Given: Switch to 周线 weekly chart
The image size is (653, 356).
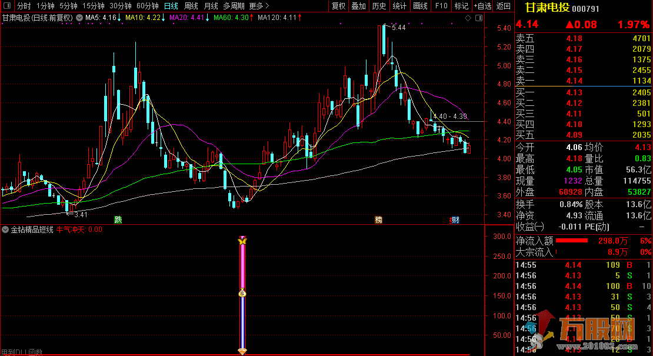Looking at the screenshot, I should click(191, 6).
